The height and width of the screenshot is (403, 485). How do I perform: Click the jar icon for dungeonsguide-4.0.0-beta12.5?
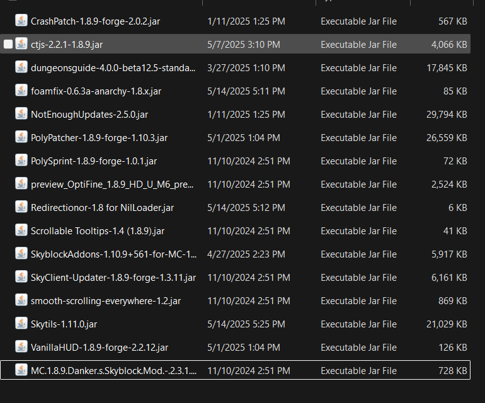(21, 67)
